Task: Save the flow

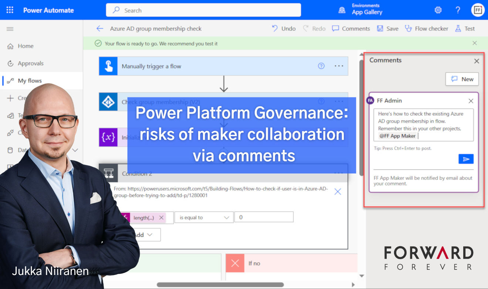Action: pyautogui.click(x=387, y=28)
